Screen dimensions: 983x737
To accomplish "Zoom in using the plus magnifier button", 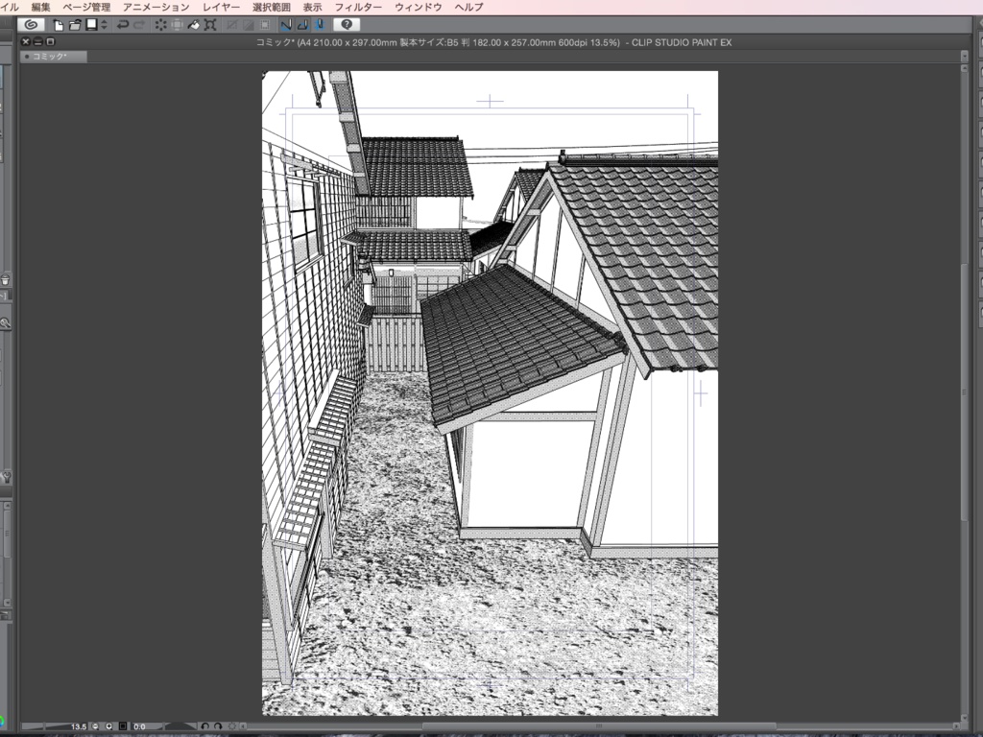I will [108, 726].
